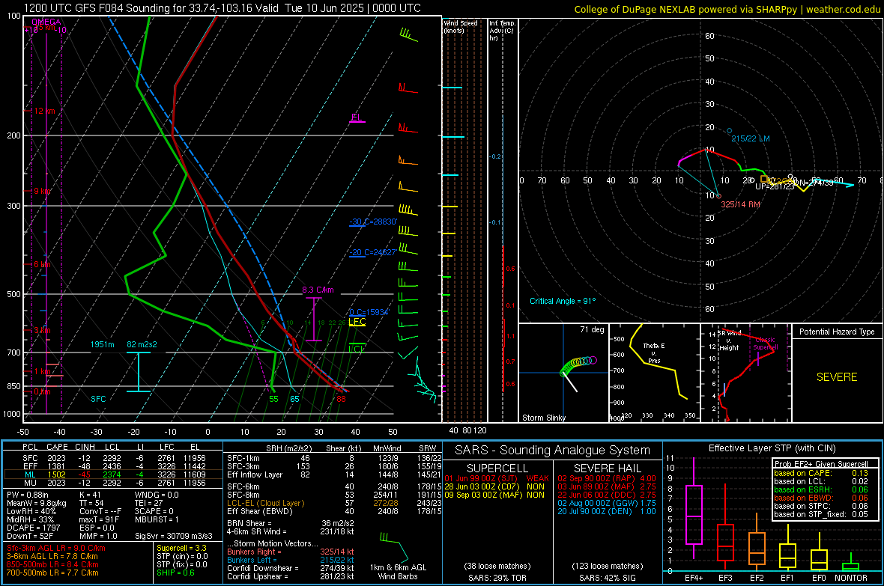
Task: Click the "Inf. Temp. Adv." panel heading
Action: coord(502,31)
